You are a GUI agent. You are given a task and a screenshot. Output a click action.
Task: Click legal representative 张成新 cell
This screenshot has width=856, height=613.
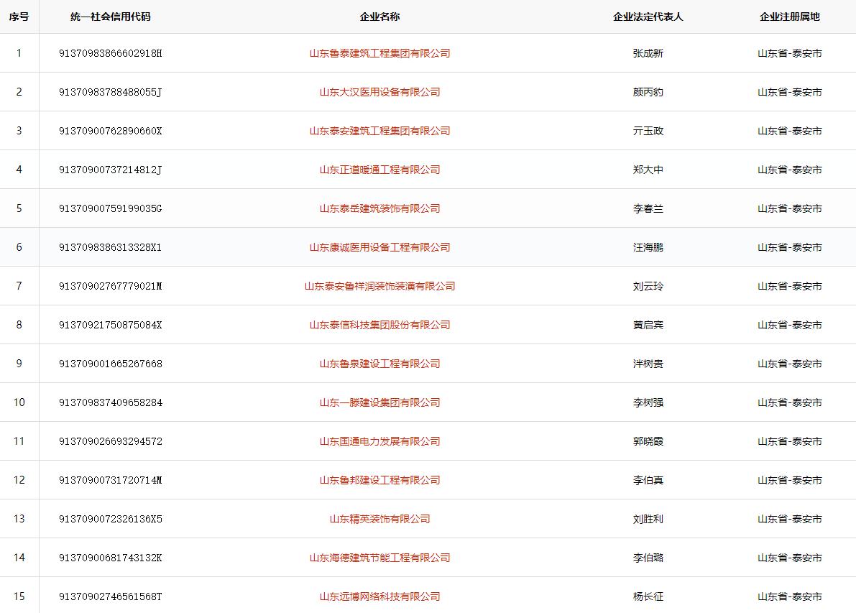(x=648, y=53)
